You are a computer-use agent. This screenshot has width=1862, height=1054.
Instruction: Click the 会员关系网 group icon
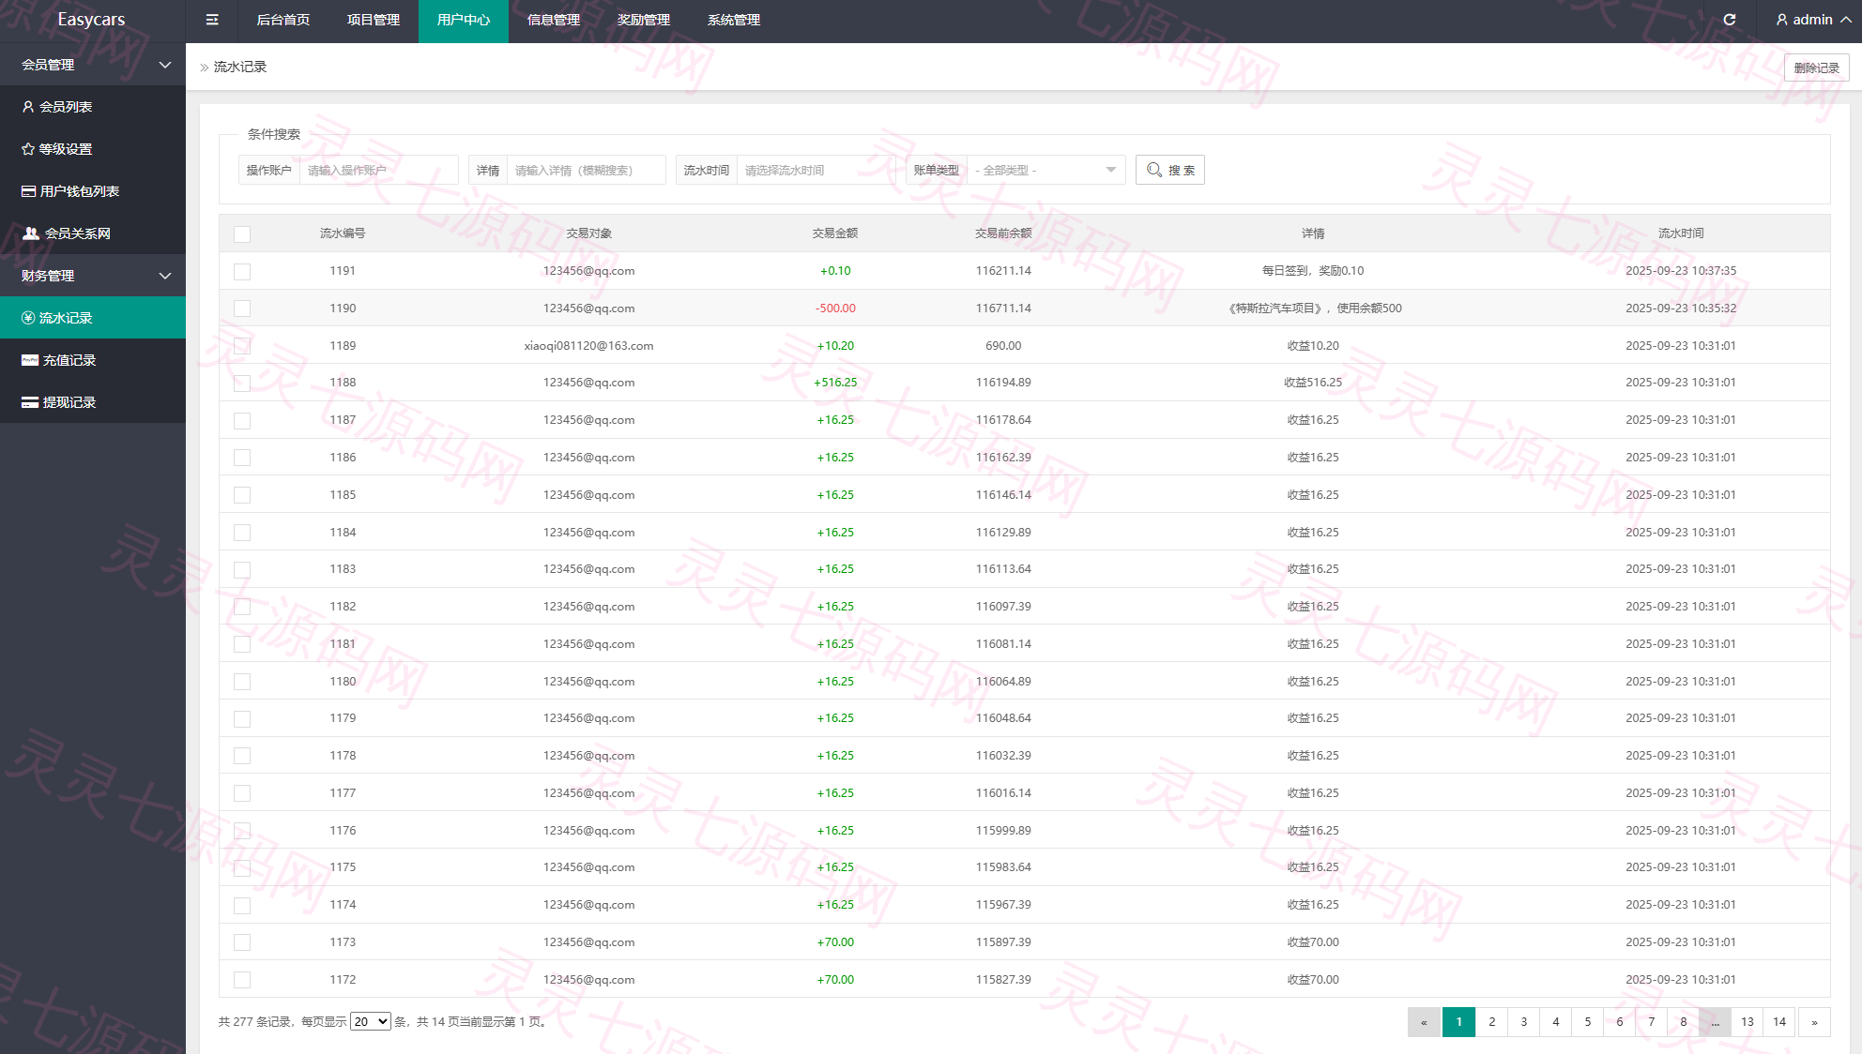pos(31,233)
